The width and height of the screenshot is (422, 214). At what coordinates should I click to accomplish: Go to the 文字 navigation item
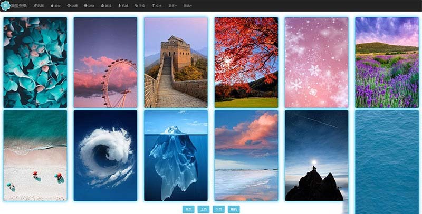pos(157,5)
